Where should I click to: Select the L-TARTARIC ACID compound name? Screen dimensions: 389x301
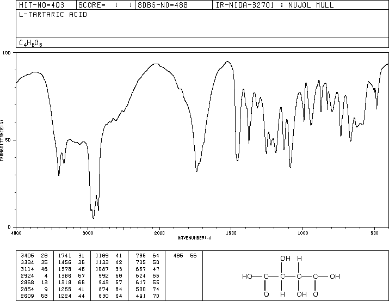click(x=53, y=15)
